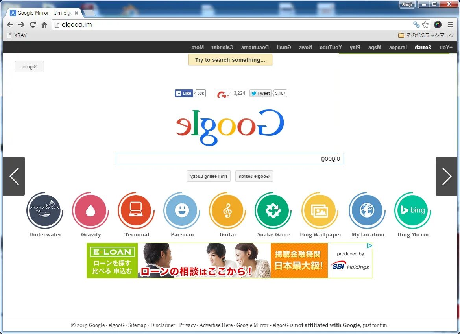The height and width of the screenshot is (334, 460).
Task: Go forward with browser forward arrow
Action: 21,25
